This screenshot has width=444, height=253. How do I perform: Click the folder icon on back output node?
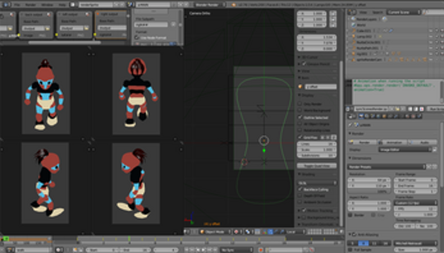tap(47, 28)
